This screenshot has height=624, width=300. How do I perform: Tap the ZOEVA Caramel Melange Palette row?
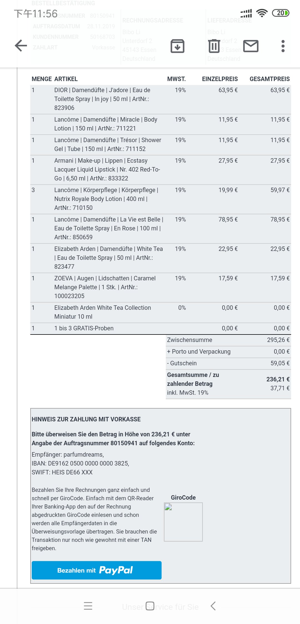coord(161,287)
